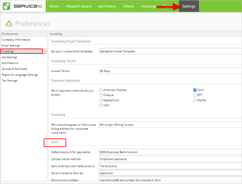Open invoice email template dropdown
Image resolution: width=242 pixels, height=184 pixels.
click(170, 51)
